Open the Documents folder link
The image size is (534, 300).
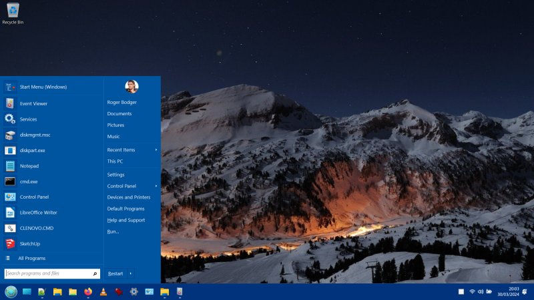pyautogui.click(x=119, y=114)
